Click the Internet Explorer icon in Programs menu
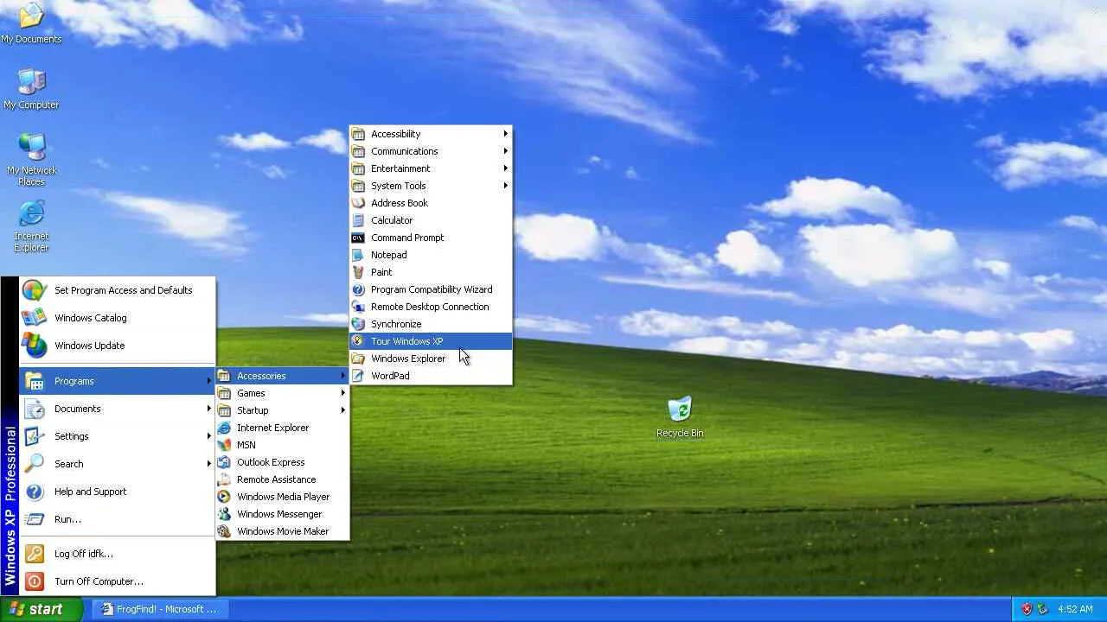This screenshot has height=622, width=1107. pyautogui.click(x=224, y=428)
